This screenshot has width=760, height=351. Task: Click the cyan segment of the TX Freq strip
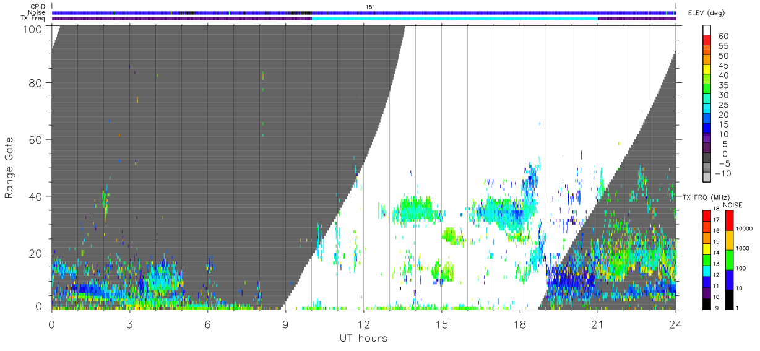tap(455, 19)
